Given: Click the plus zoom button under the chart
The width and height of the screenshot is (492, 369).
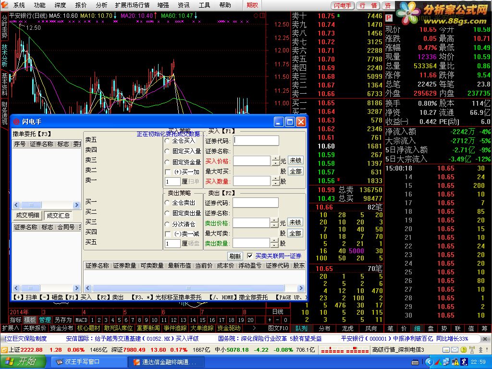Looking at the screenshot, I should (x=270, y=320).
